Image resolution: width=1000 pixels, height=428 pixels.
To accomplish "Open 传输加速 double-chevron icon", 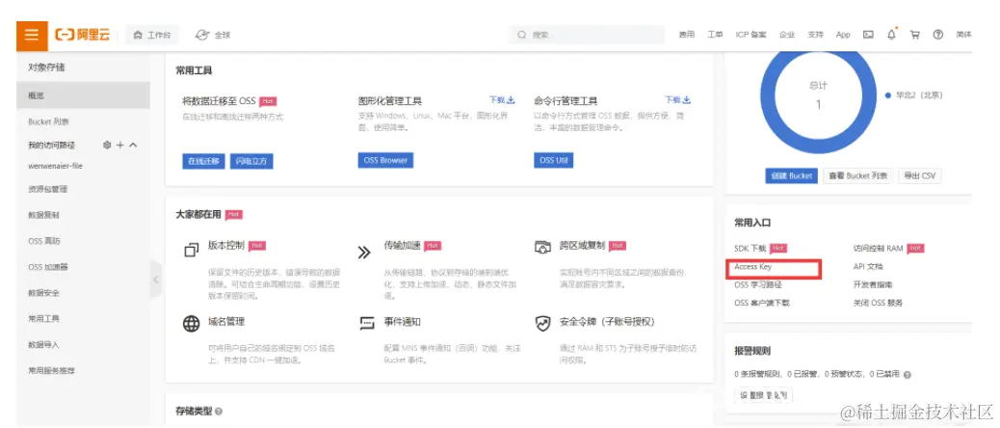I will coord(364,252).
